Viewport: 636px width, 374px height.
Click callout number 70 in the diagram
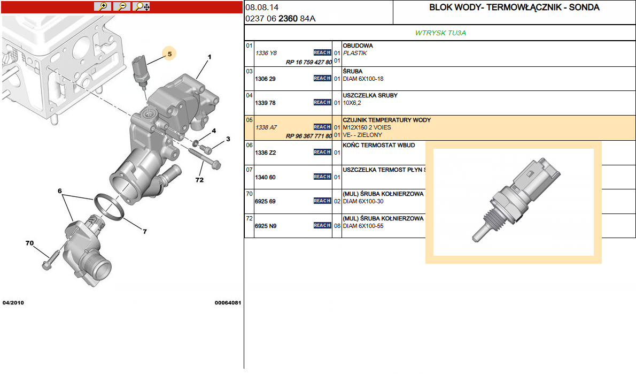29,243
